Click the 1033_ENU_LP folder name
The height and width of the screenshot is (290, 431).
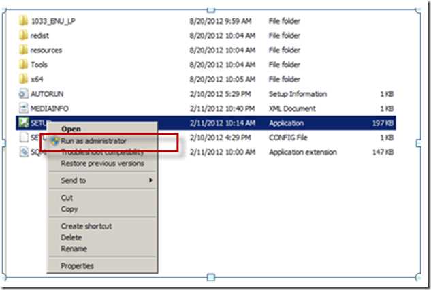(53, 21)
